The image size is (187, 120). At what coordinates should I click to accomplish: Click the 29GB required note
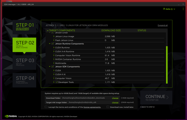(127, 102)
